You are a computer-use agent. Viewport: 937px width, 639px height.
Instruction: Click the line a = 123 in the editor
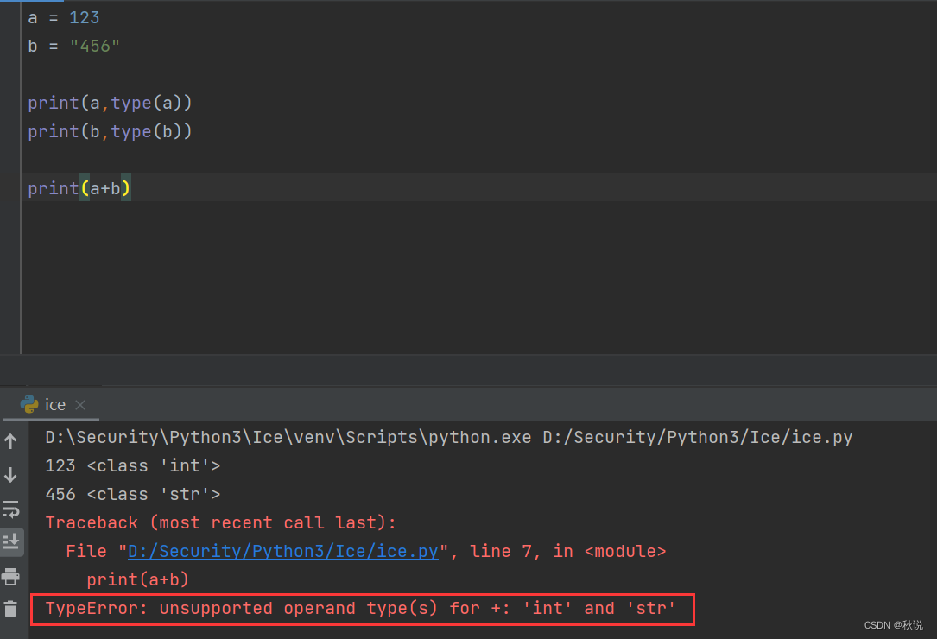(64, 17)
